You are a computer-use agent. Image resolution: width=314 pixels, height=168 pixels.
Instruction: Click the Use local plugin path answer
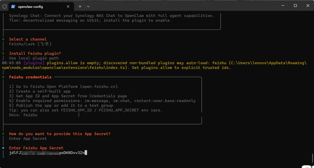pos(34,58)
